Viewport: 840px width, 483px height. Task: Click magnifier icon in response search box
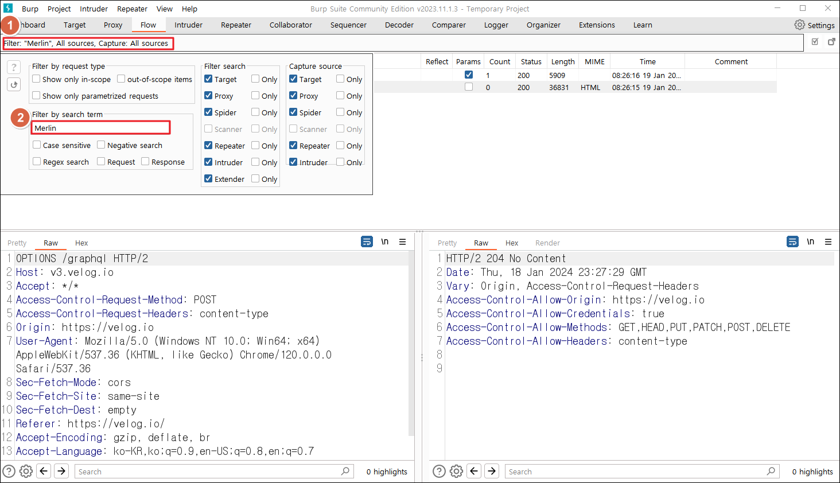pyautogui.click(x=771, y=471)
